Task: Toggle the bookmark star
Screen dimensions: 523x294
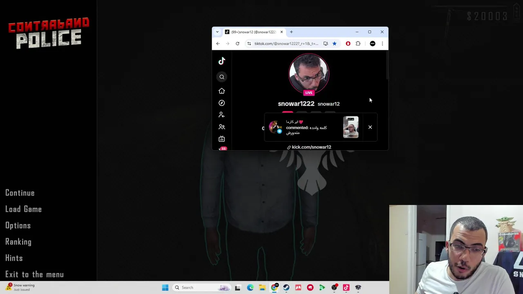Action: 334,43
